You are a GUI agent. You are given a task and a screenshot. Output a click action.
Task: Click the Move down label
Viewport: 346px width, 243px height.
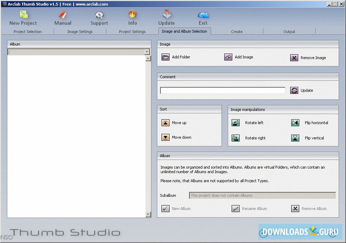pyautogui.click(x=182, y=137)
